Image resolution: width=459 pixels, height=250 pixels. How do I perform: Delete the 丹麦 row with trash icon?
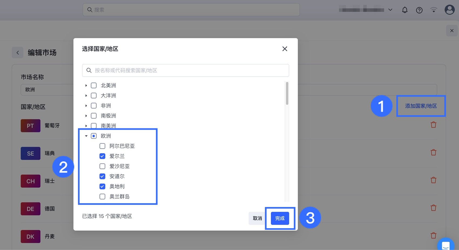(433, 236)
